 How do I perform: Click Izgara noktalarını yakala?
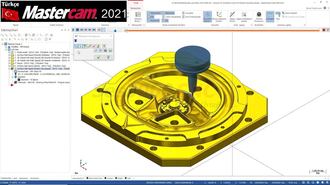(244, 17)
